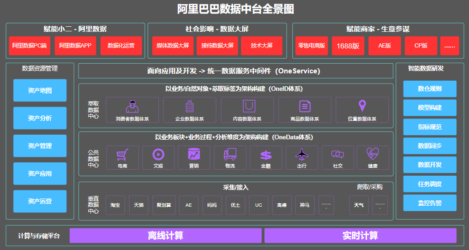Click the content data system icon
Viewport: 469px width, 250px height.
249,106
